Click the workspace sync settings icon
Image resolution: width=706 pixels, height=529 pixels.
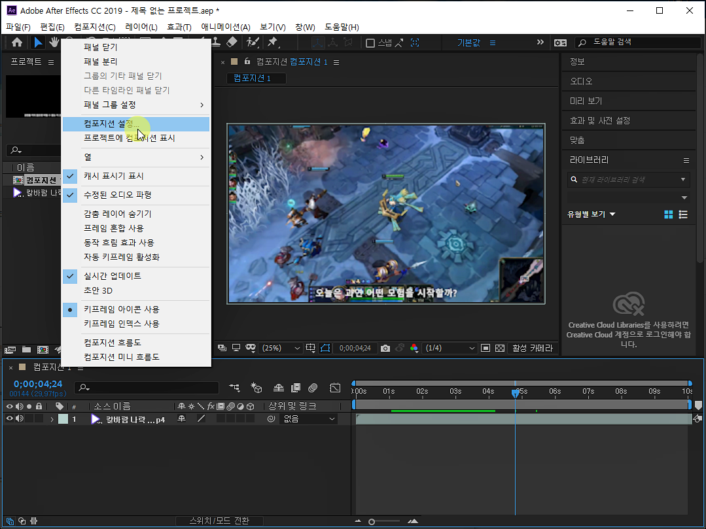point(560,43)
